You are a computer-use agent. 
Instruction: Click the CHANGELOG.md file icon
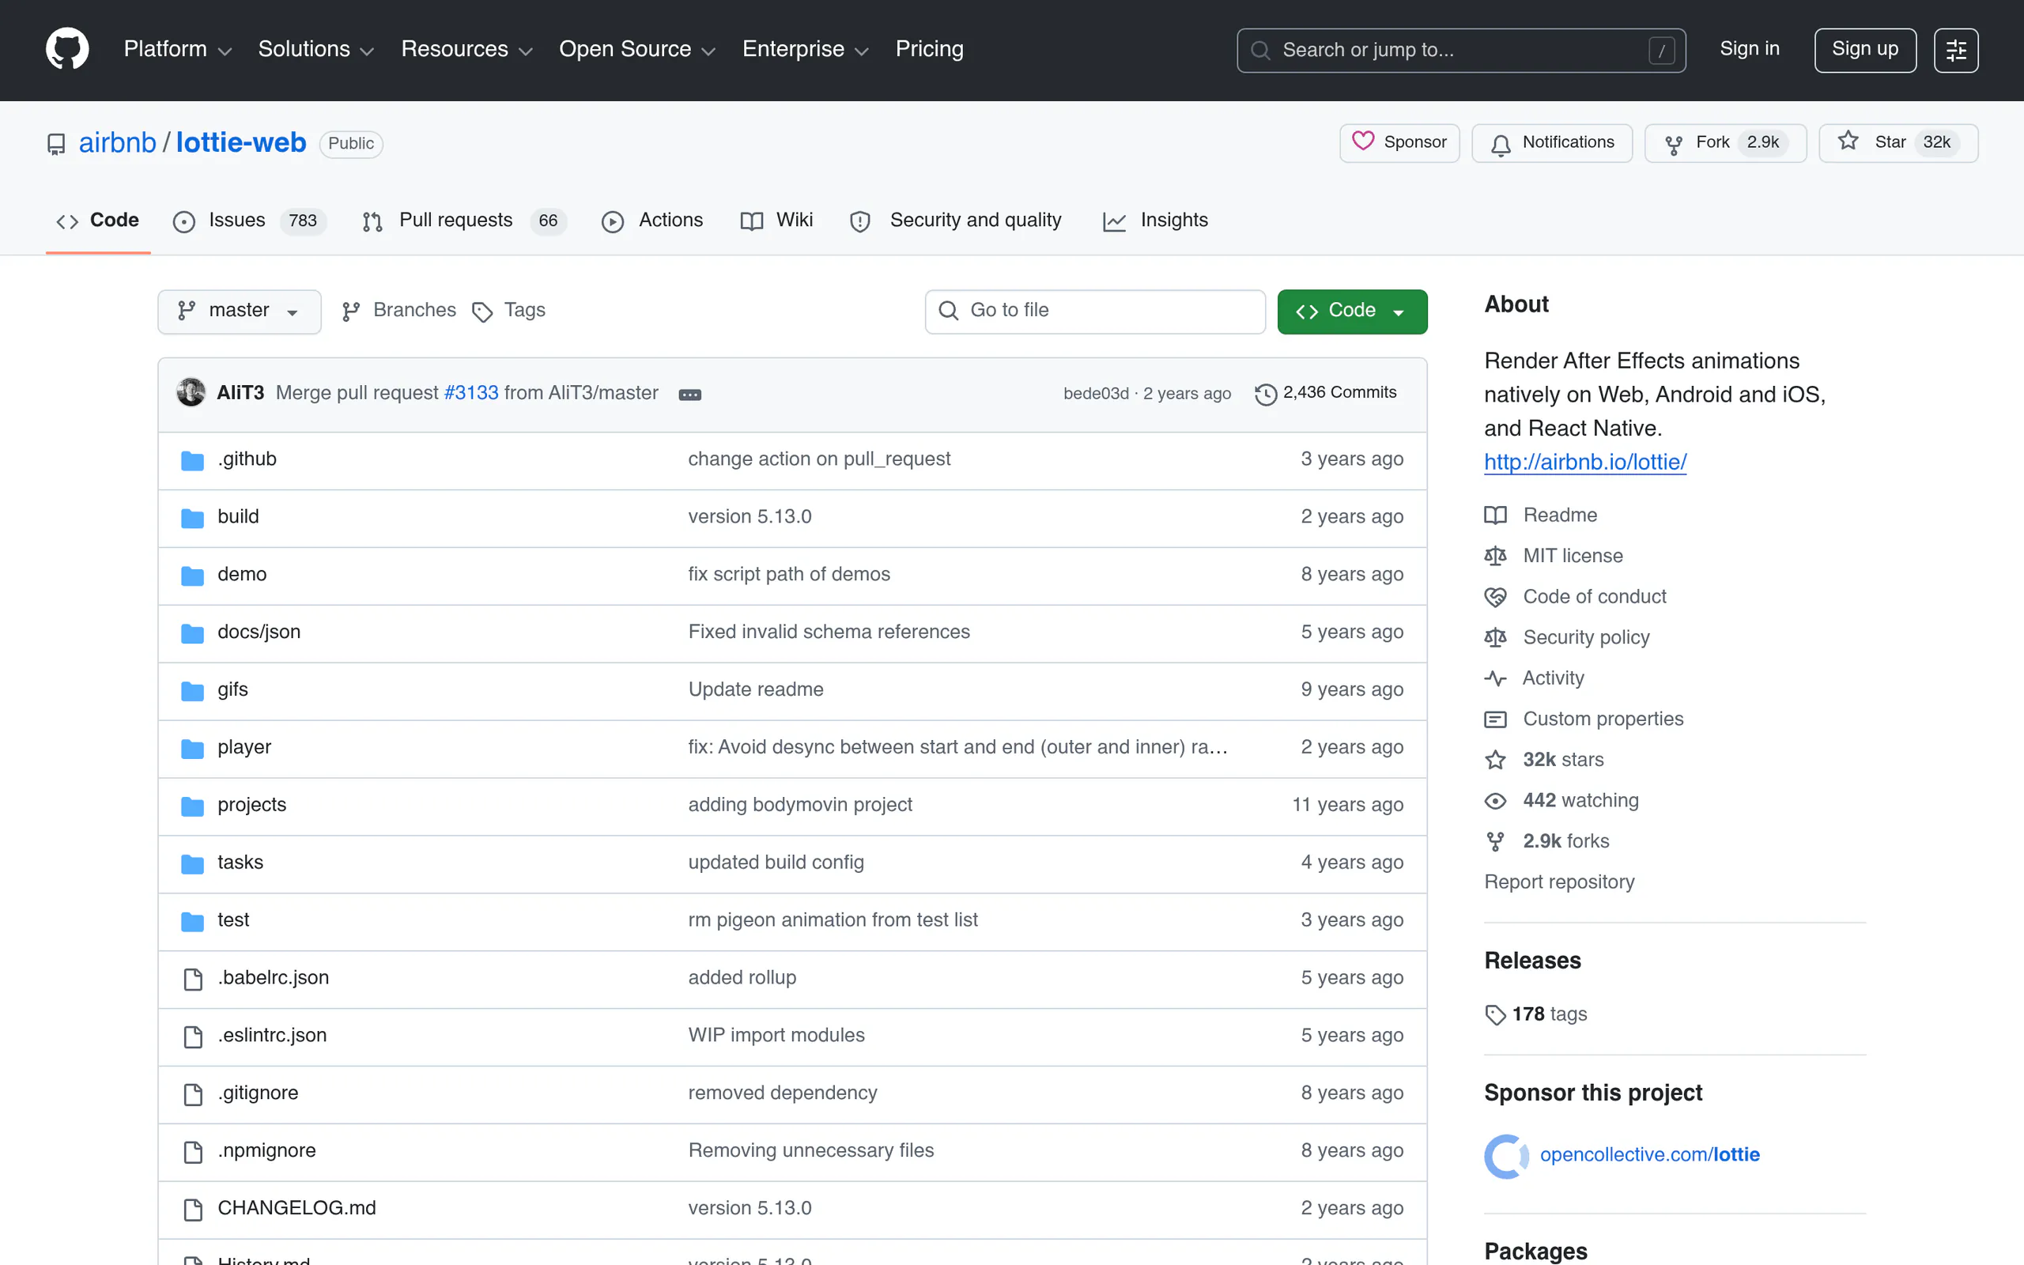(x=193, y=1210)
